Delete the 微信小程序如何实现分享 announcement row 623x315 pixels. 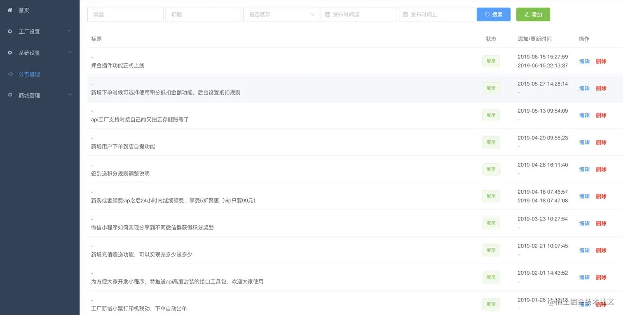point(601,223)
